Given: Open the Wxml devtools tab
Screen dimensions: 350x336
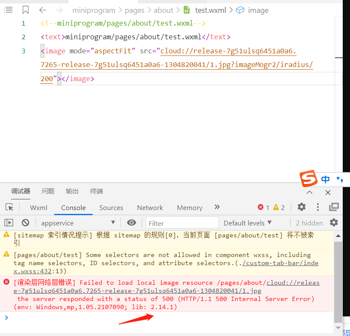Looking at the screenshot, I should click(38, 208).
